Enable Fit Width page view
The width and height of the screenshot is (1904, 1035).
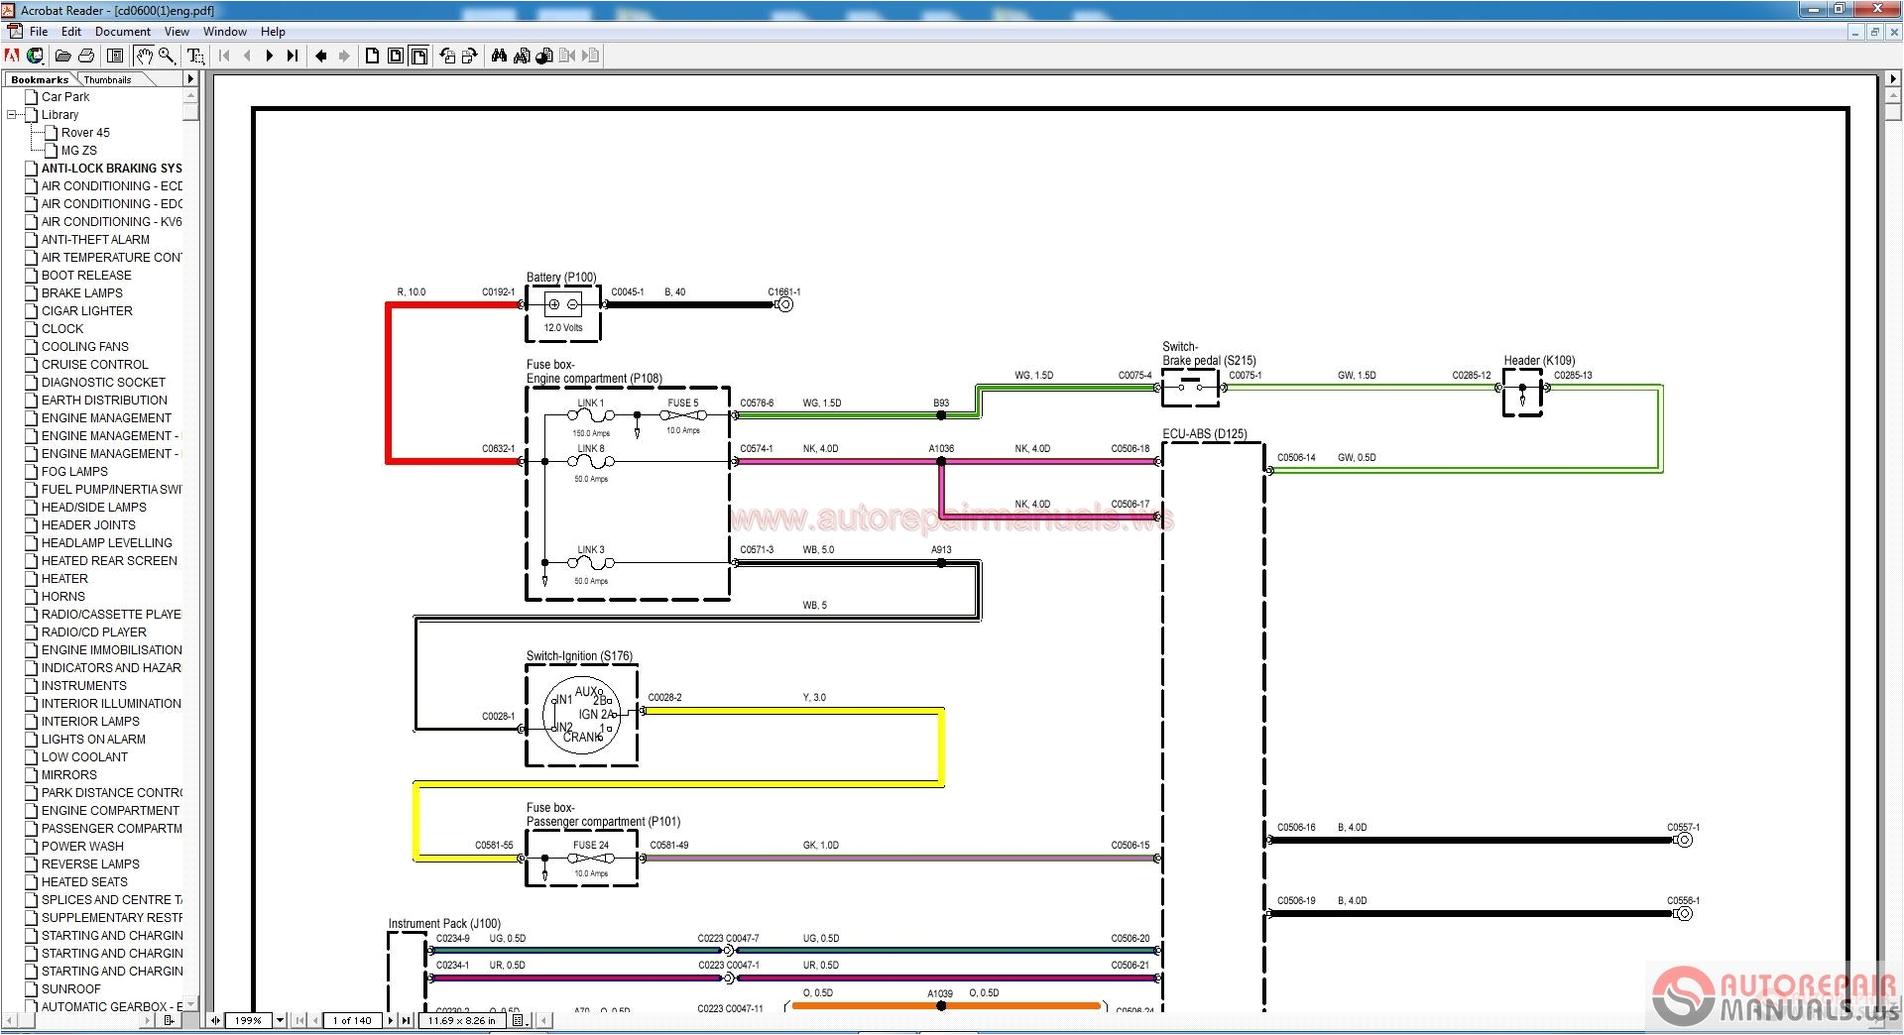(419, 57)
